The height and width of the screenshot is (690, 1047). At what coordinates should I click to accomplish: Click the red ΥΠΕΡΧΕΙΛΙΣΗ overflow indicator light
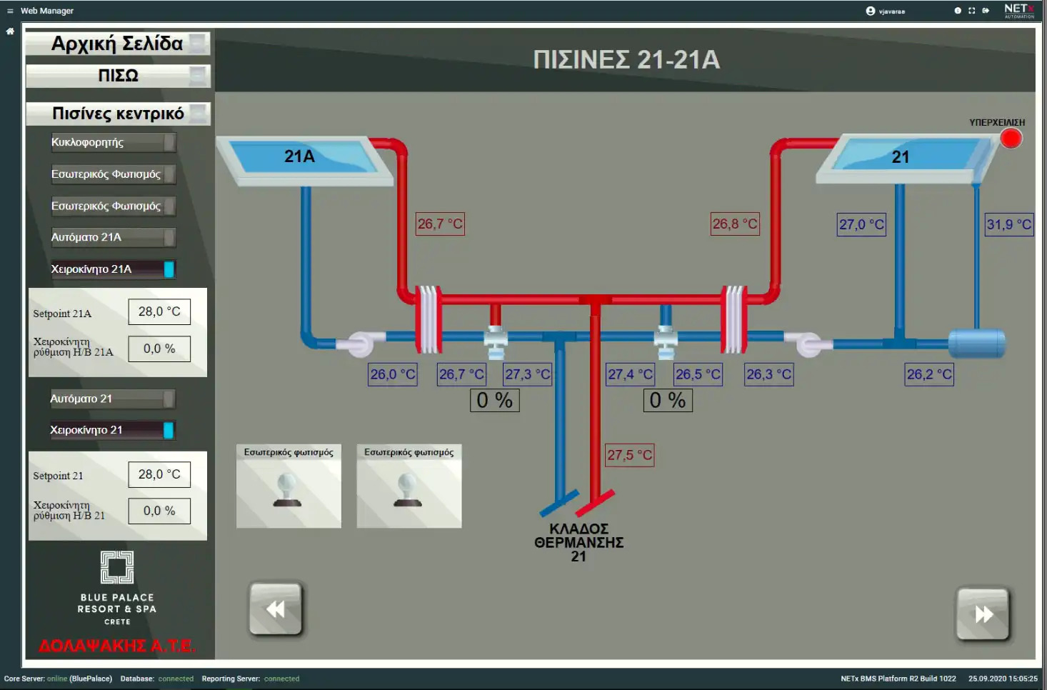(1011, 139)
